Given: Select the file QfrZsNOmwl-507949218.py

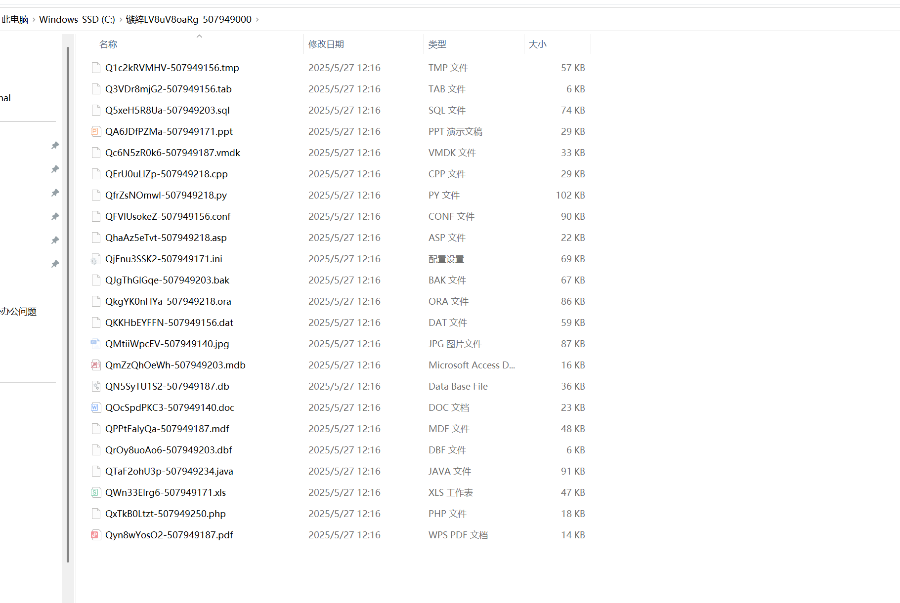Looking at the screenshot, I should [166, 195].
